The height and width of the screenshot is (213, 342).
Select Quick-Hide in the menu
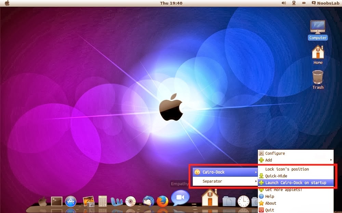tap(296, 176)
